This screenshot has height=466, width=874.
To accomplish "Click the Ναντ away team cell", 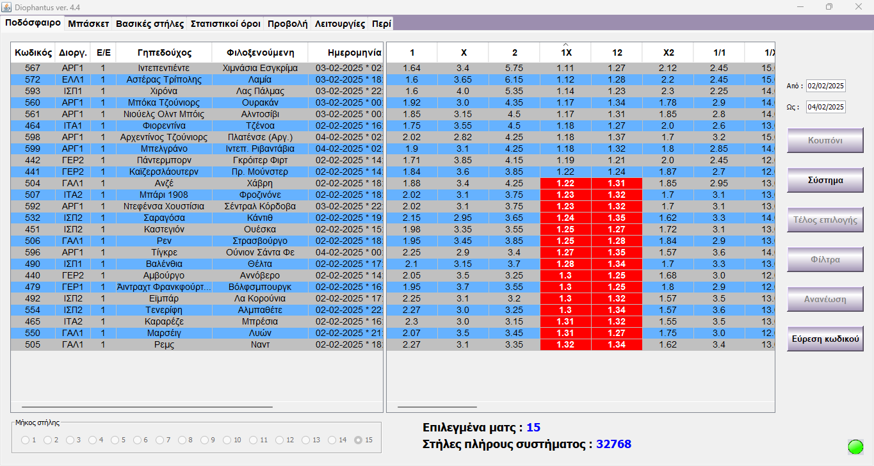I will click(260, 344).
